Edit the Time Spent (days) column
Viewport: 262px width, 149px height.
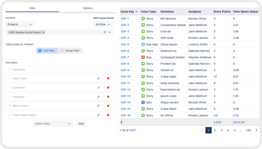[99, 115]
